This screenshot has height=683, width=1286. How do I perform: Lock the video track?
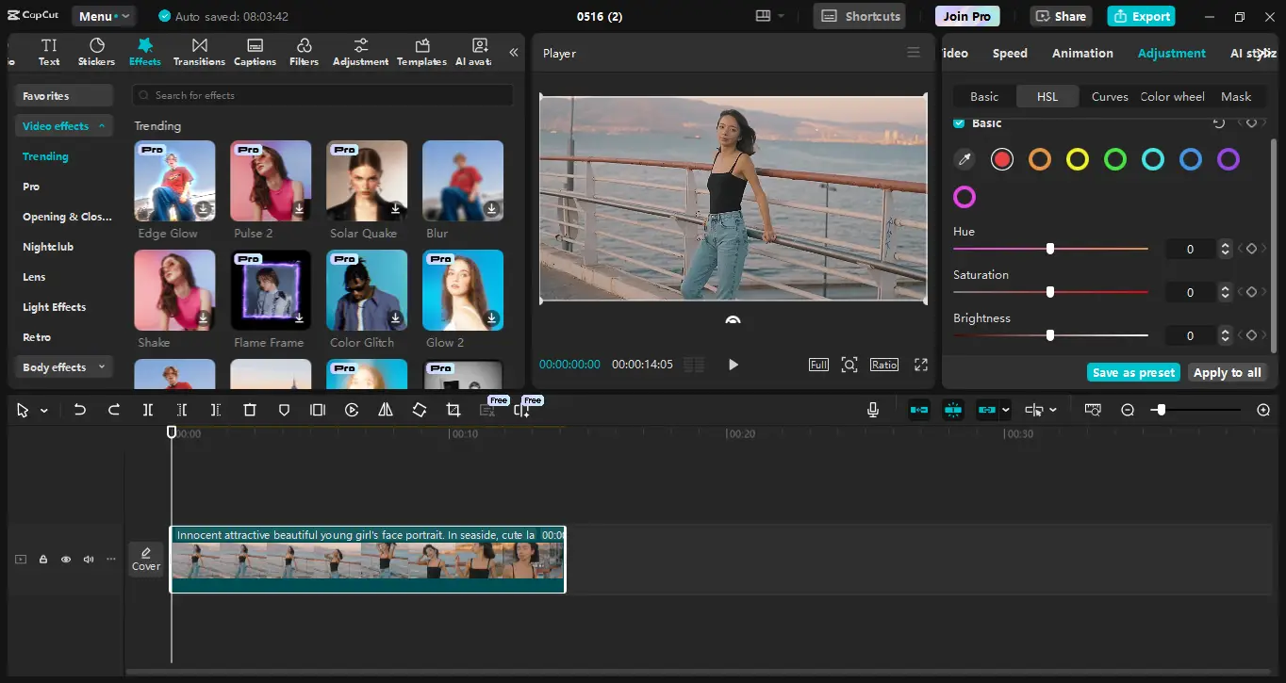pos(42,559)
